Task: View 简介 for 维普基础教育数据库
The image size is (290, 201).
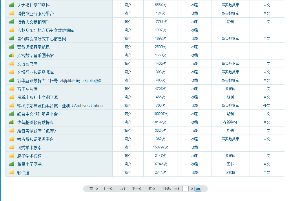Action: [x=128, y=122]
